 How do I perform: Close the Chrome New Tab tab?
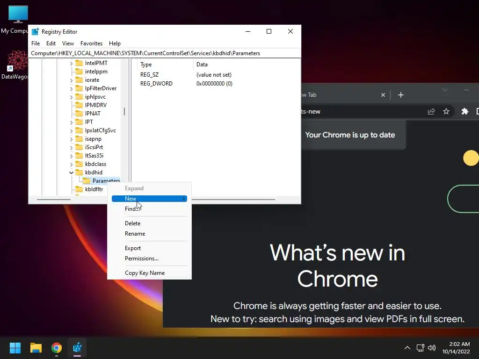click(x=383, y=95)
